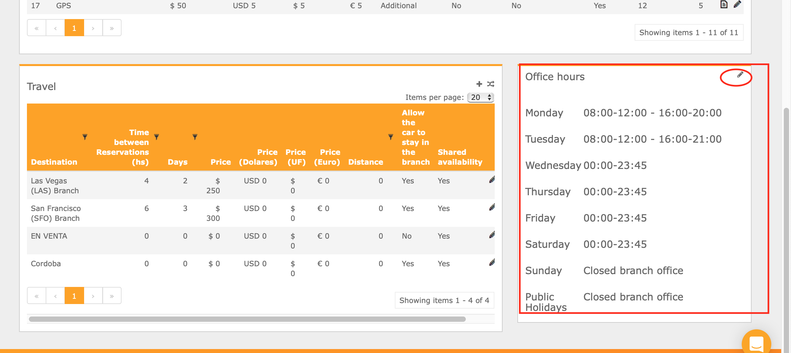This screenshot has height=353, width=791.
Task: Click GPS item name in top row
Action: point(63,6)
